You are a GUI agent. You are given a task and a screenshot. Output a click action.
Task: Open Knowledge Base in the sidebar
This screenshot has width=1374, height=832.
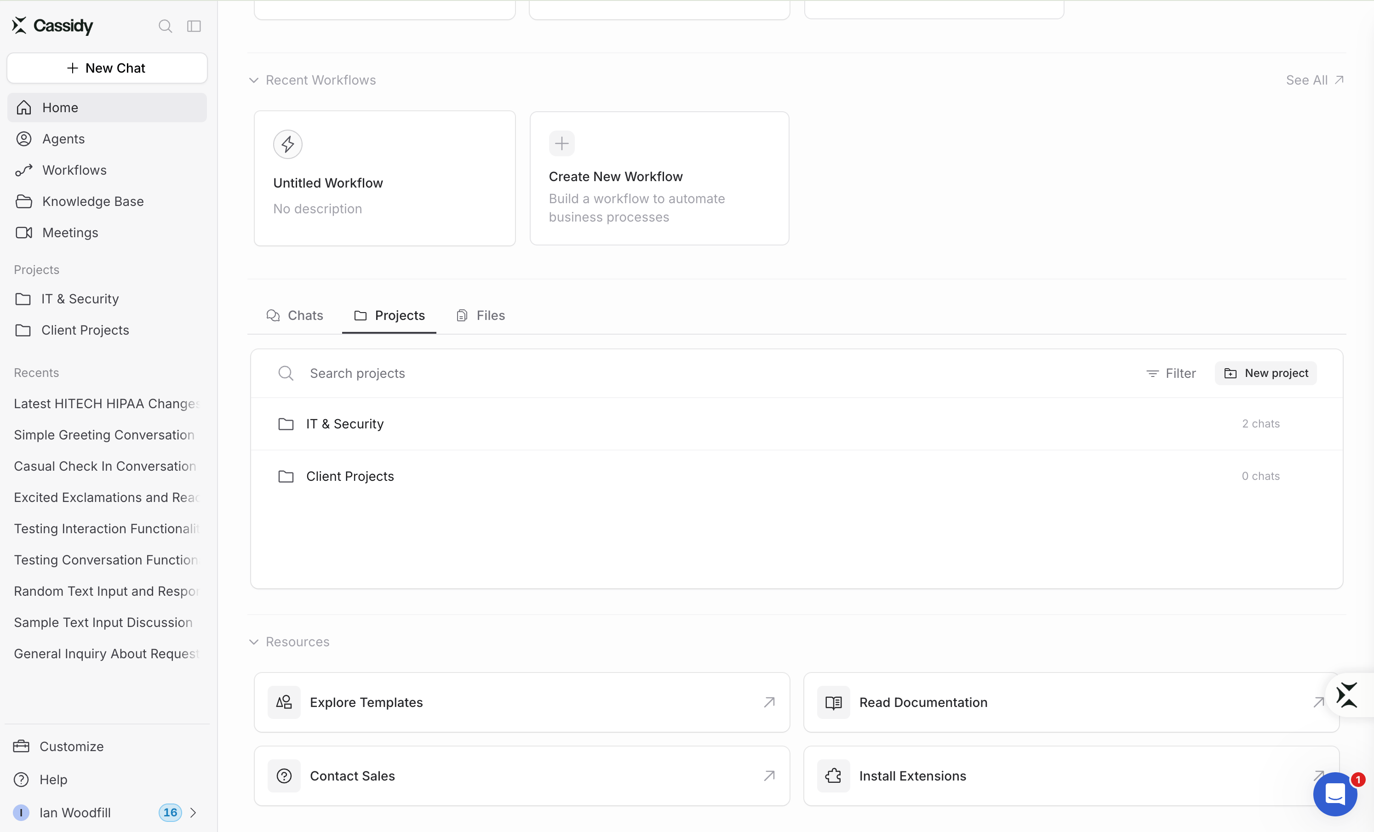[107, 201]
